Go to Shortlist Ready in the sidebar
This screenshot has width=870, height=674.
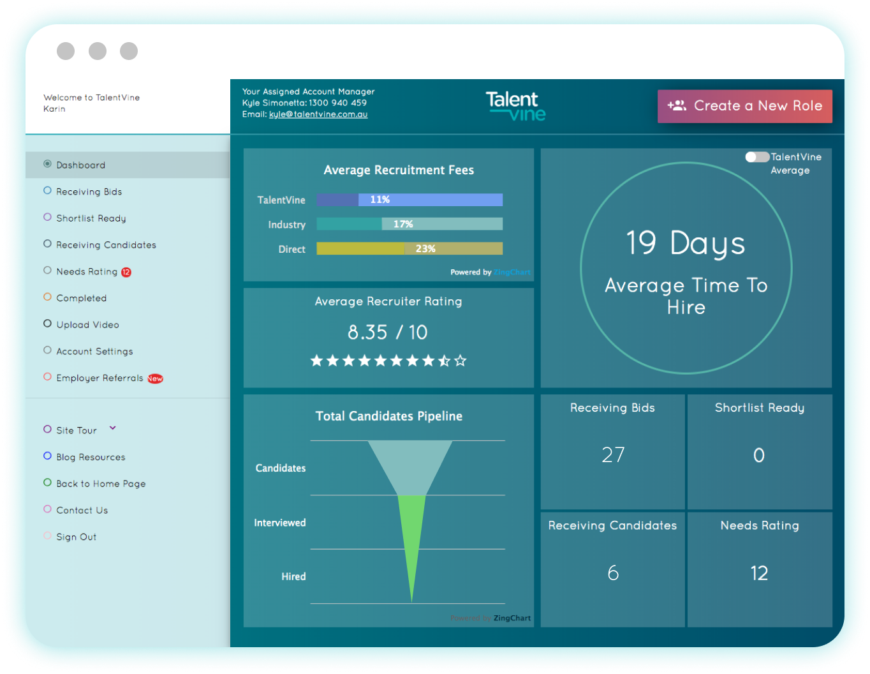(x=91, y=218)
